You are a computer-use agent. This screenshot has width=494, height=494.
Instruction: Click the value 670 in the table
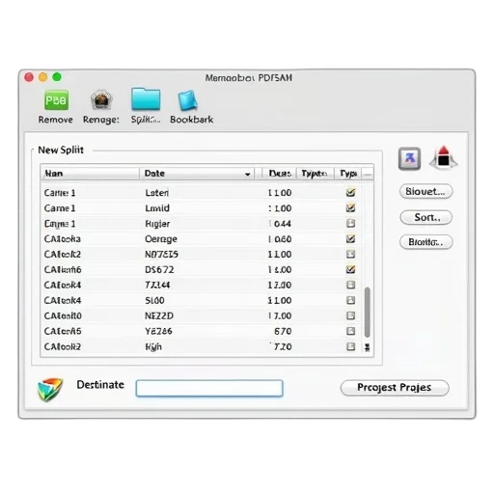283,331
